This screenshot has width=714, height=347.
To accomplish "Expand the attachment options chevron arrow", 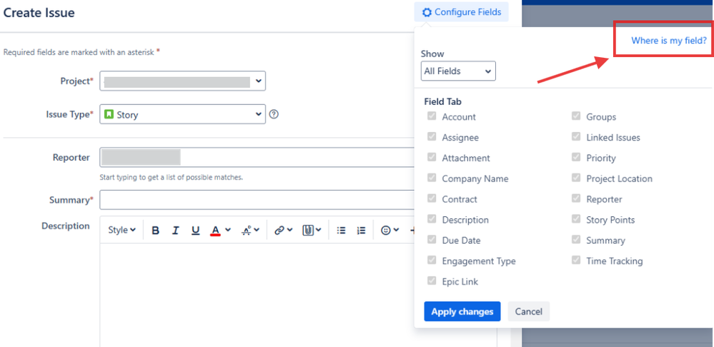I will (x=318, y=230).
